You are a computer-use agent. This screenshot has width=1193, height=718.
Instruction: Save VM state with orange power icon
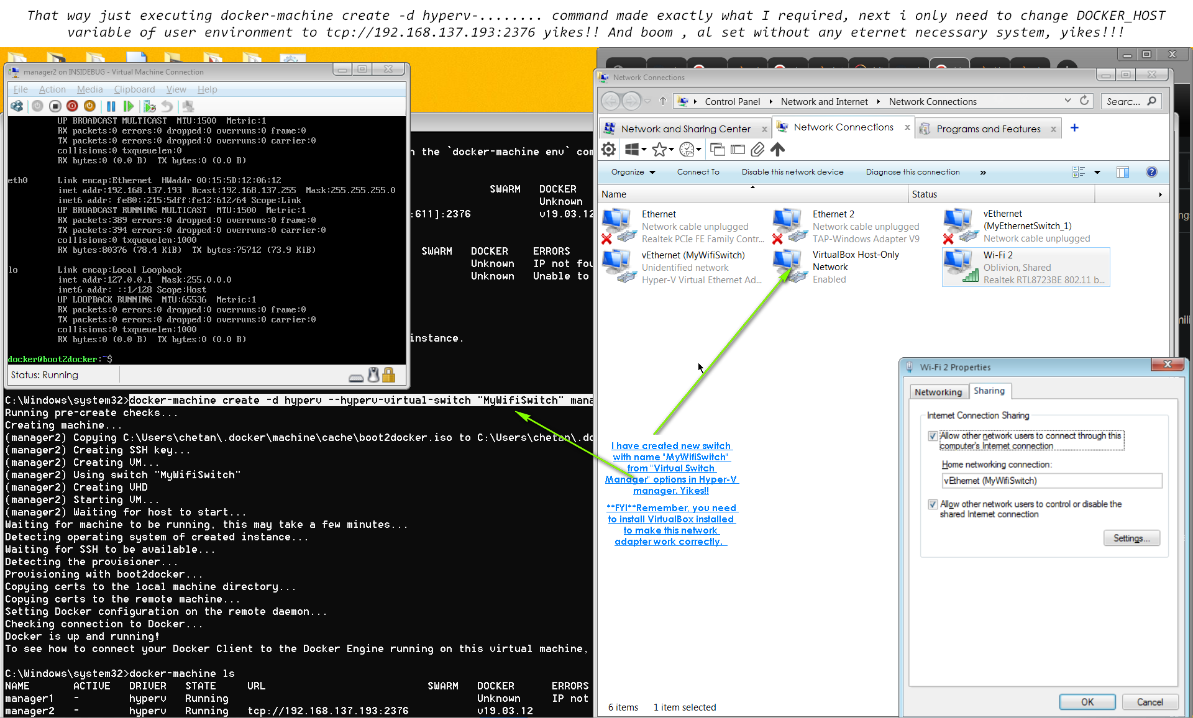click(89, 106)
